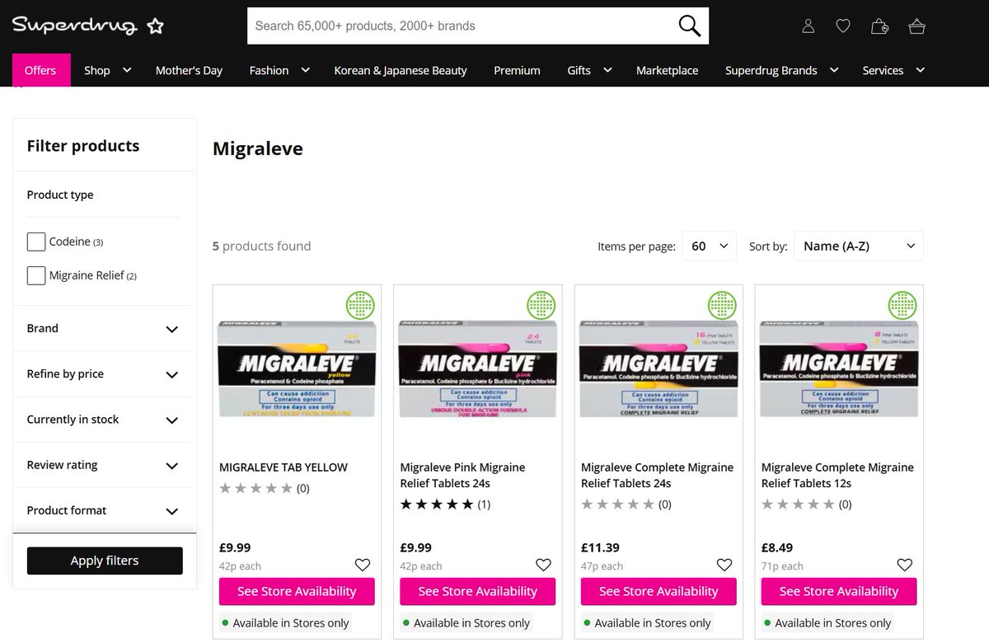Open the wishlist heart icon in header
The image size is (989, 643).
coord(843,26)
